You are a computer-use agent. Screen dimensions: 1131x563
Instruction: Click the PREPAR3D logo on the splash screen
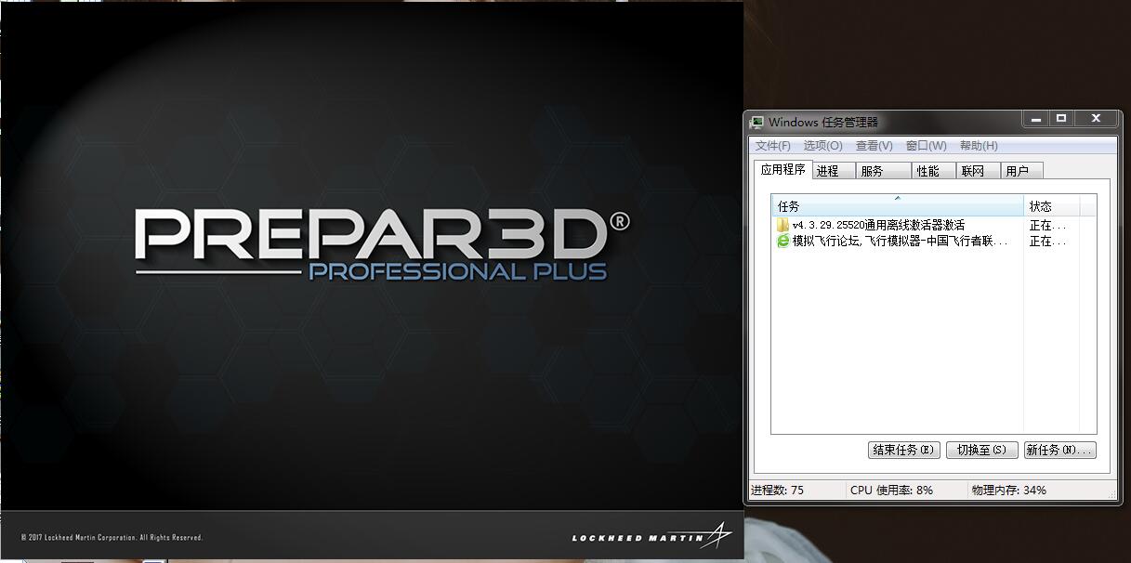point(382,235)
